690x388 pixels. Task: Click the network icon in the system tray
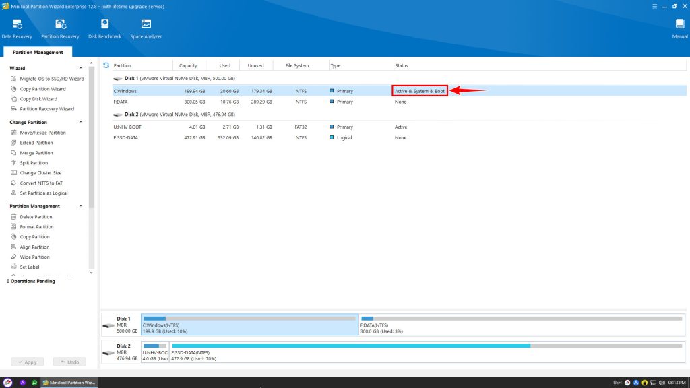653,383
